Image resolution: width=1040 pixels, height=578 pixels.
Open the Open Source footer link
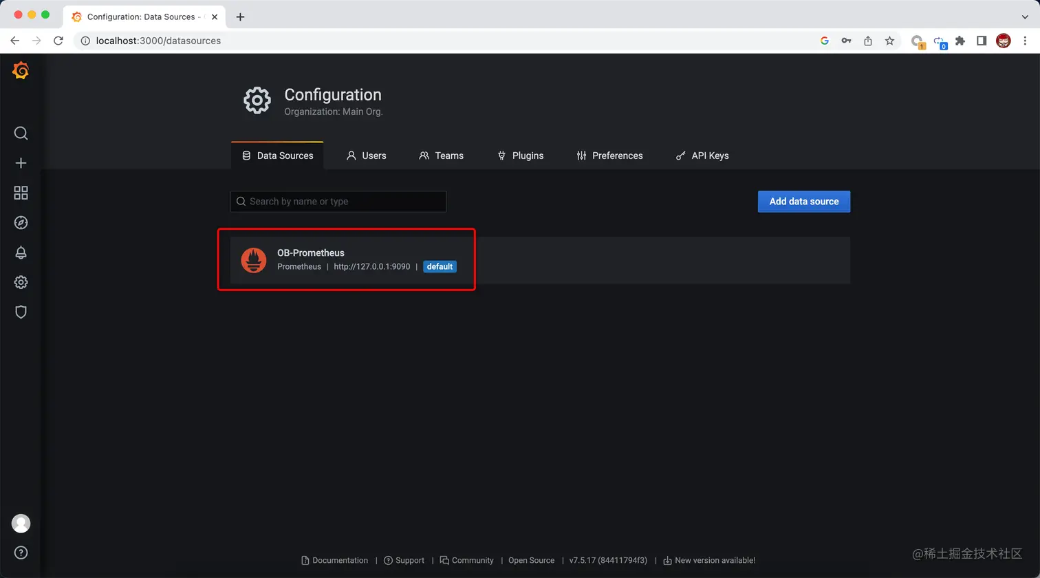(x=531, y=560)
